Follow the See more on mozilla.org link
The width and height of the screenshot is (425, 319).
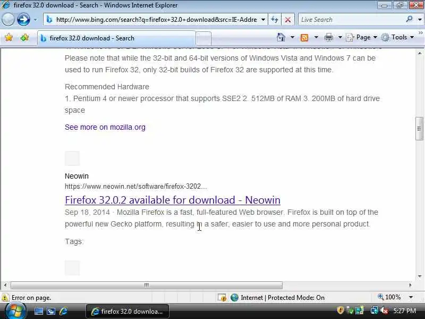105,127
